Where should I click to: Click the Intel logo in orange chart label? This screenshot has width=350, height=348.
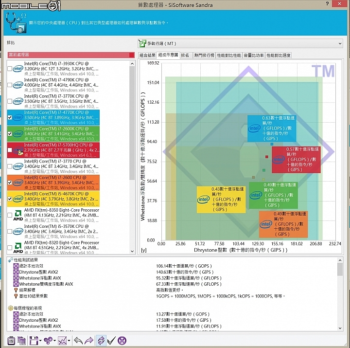(266, 224)
